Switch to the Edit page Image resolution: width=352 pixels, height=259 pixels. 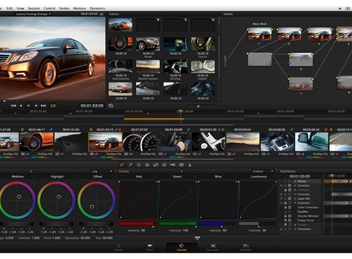point(150,247)
